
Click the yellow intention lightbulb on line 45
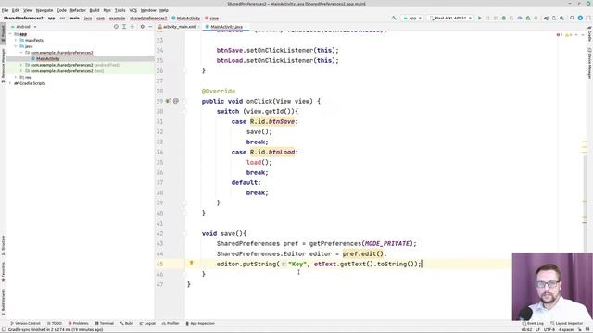coord(192,263)
